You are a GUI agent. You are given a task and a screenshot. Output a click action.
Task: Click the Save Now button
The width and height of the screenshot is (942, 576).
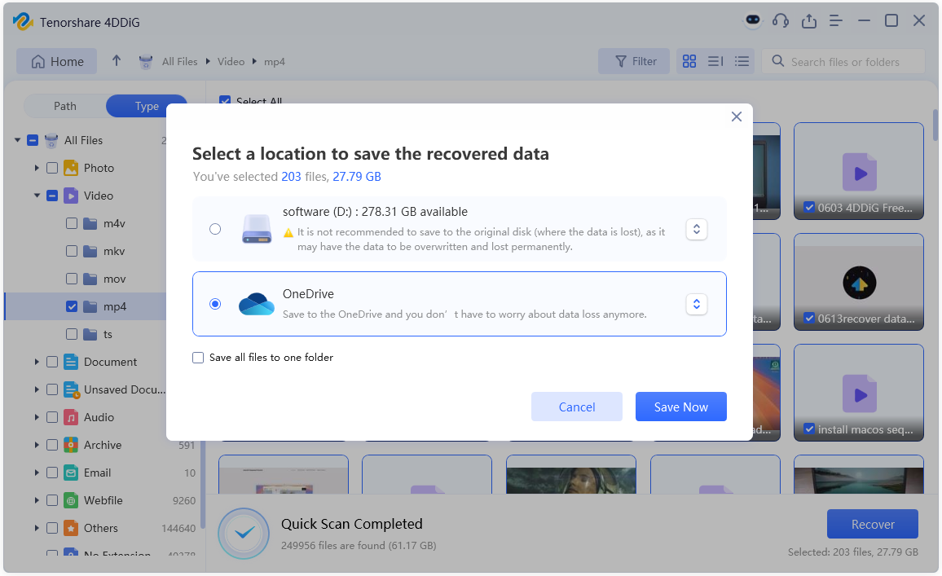[x=680, y=407]
